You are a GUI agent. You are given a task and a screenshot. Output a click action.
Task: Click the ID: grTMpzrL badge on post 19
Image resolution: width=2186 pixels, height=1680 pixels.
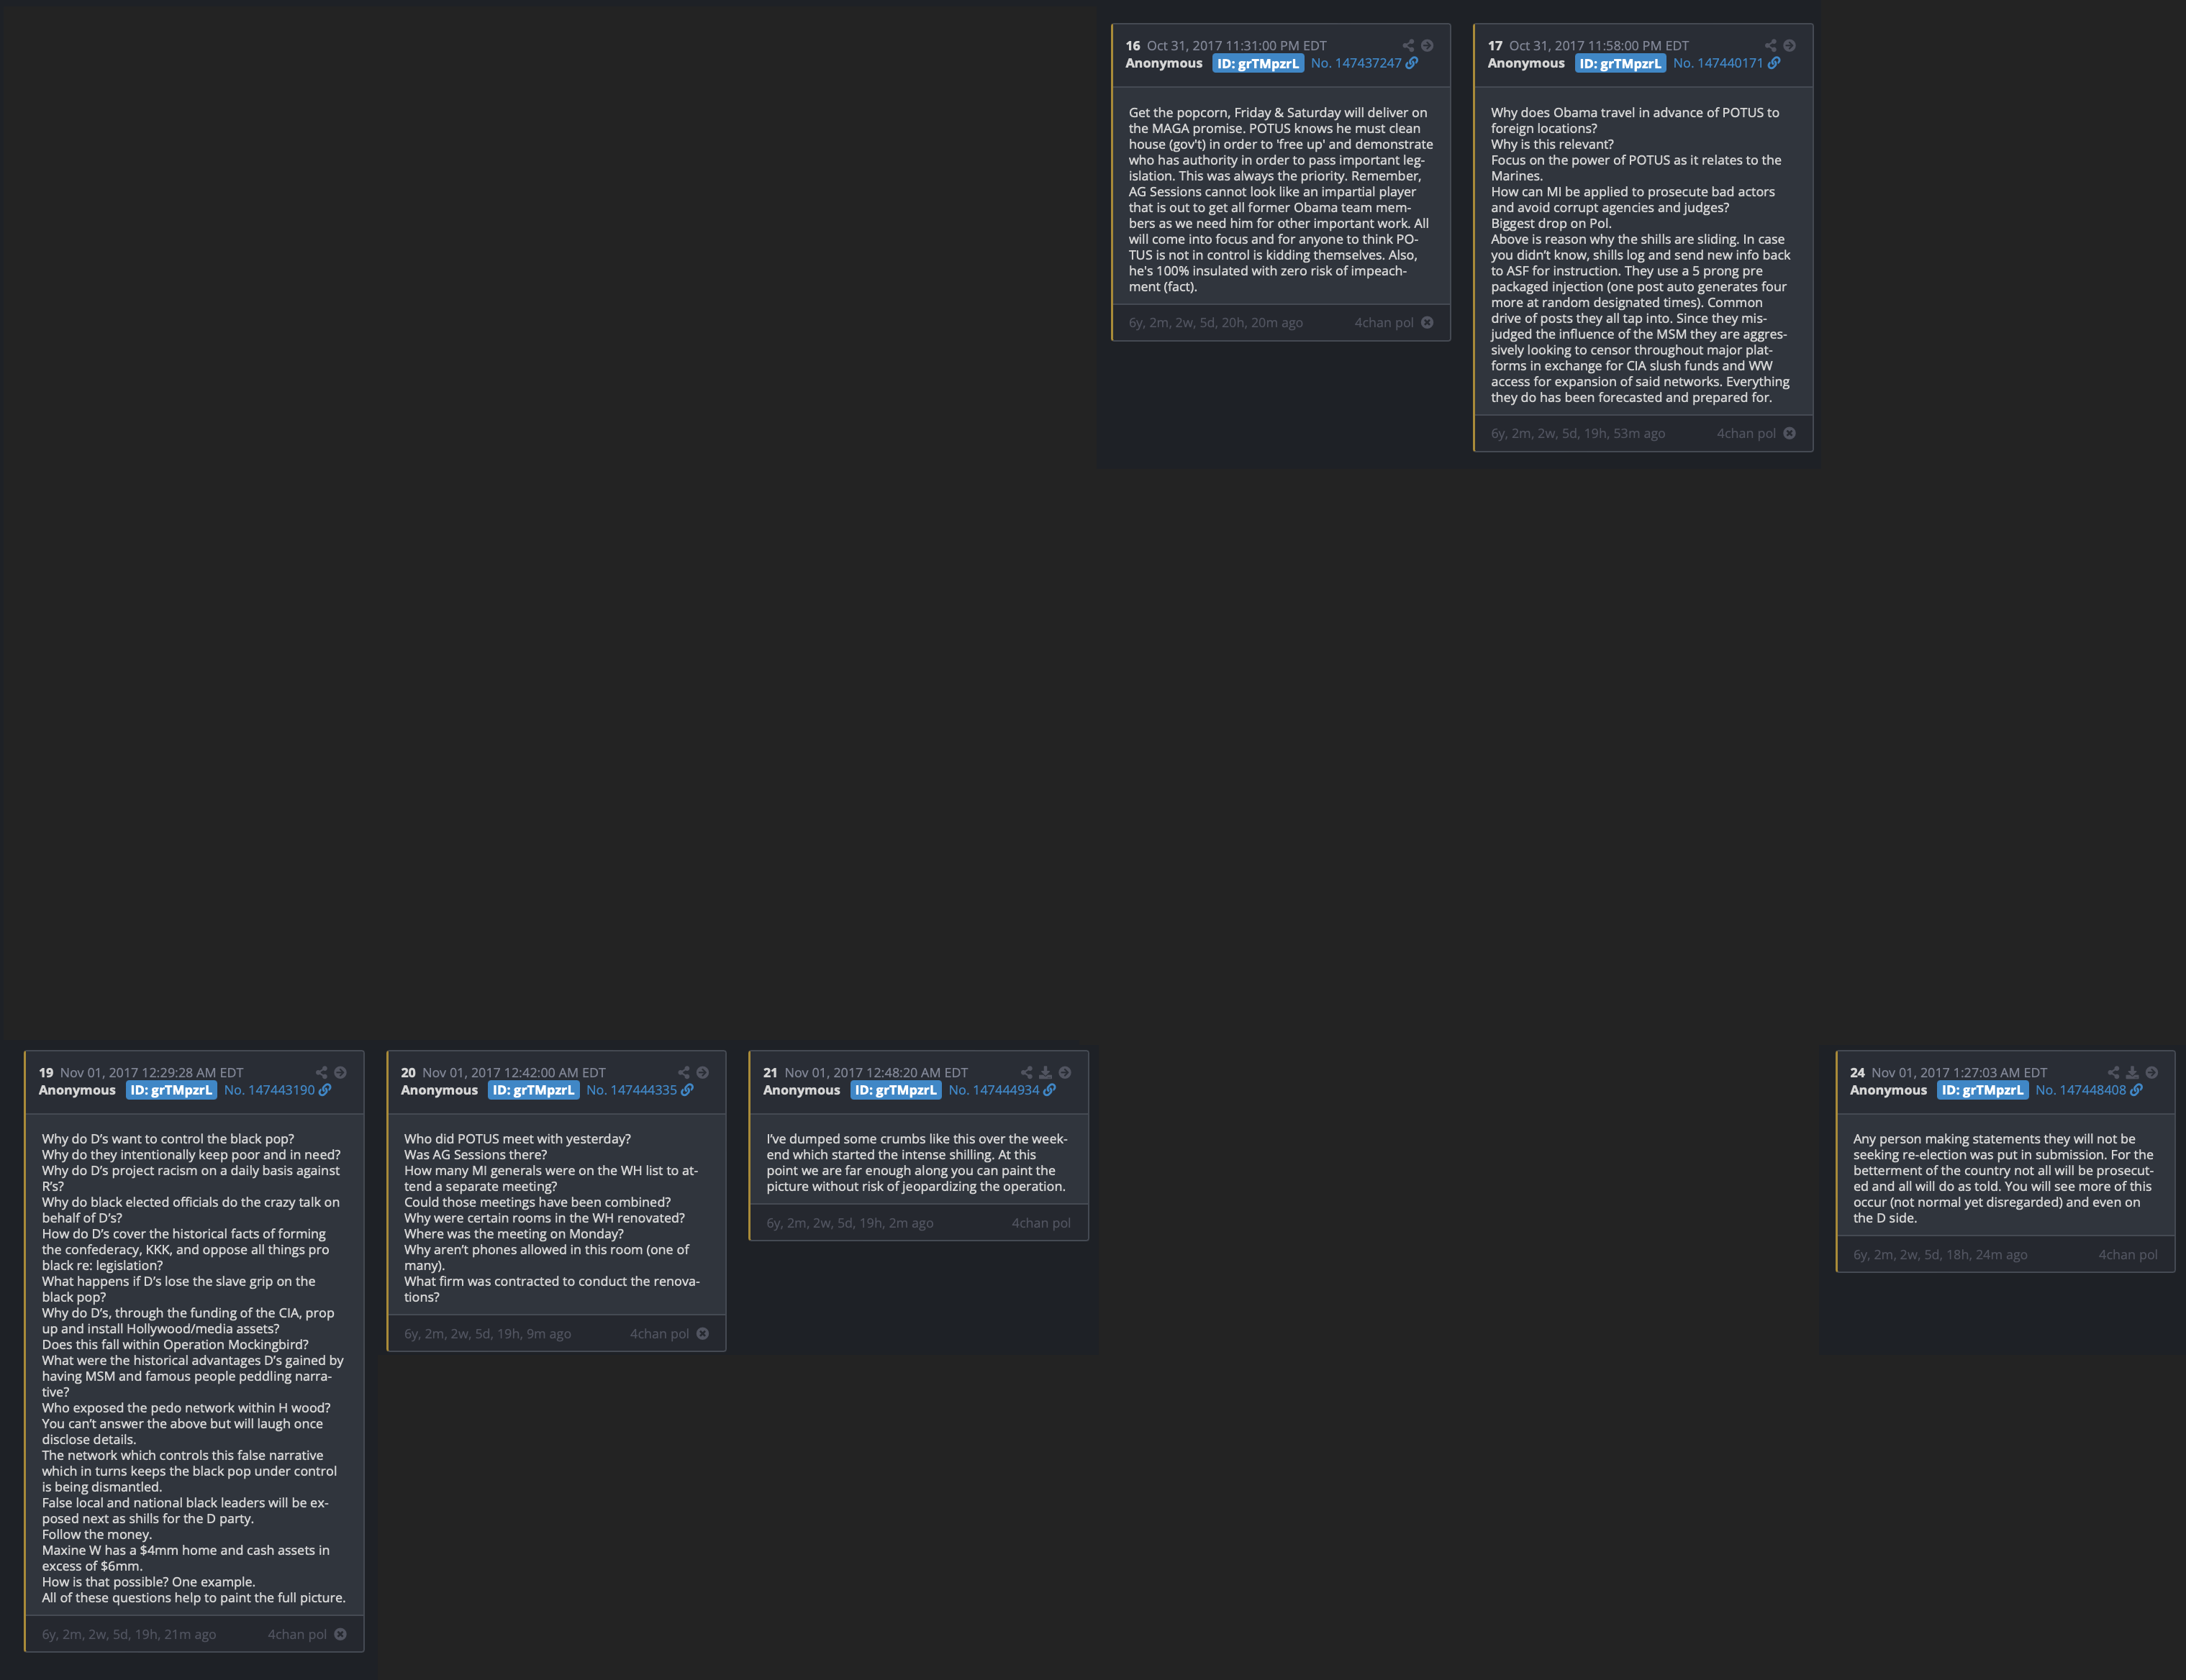pos(171,1090)
